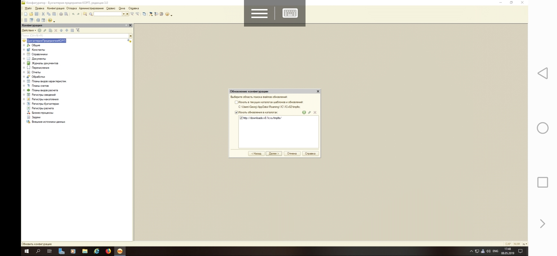This screenshot has height=256, width=557.
Task: Click the Print toolbar icon
Action: click(x=61, y=14)
